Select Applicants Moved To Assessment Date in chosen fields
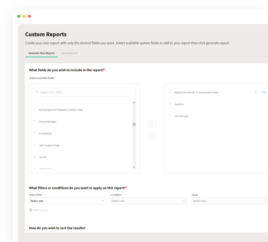Image resolution: width=268 pixels, height=242 pixels. pyautogui.click(x=196, y=93)
